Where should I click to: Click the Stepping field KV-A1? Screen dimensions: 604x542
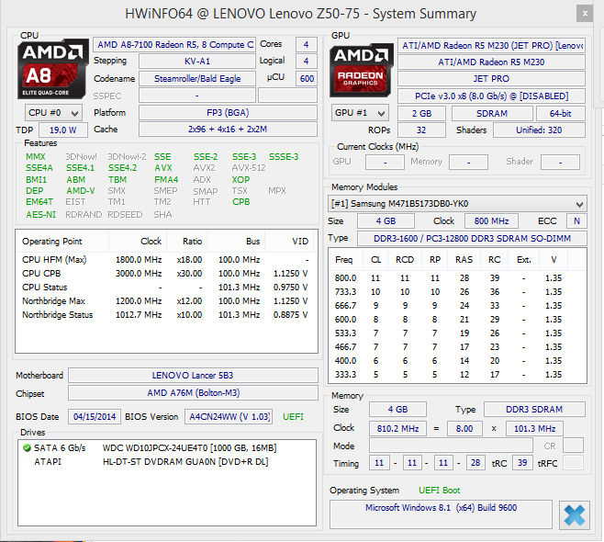[196, 62]
